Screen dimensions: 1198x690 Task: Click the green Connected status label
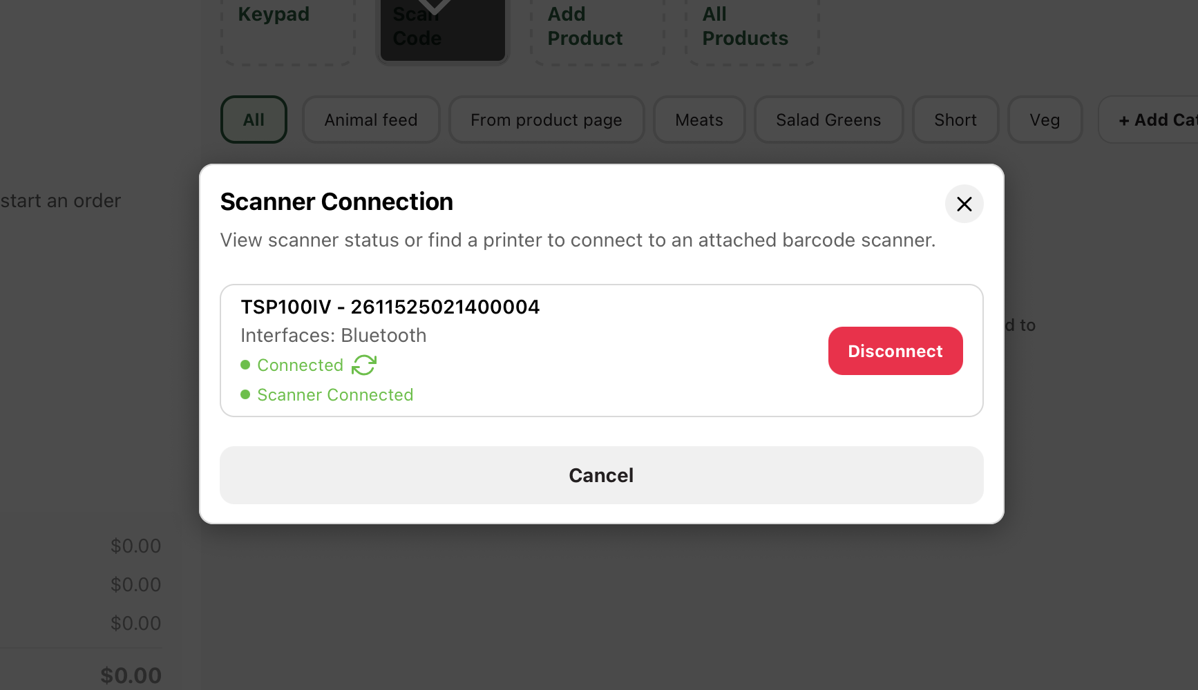(300, 365)
